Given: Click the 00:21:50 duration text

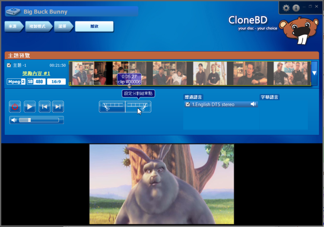Looking at the screenshot, I should click(57, 65).
